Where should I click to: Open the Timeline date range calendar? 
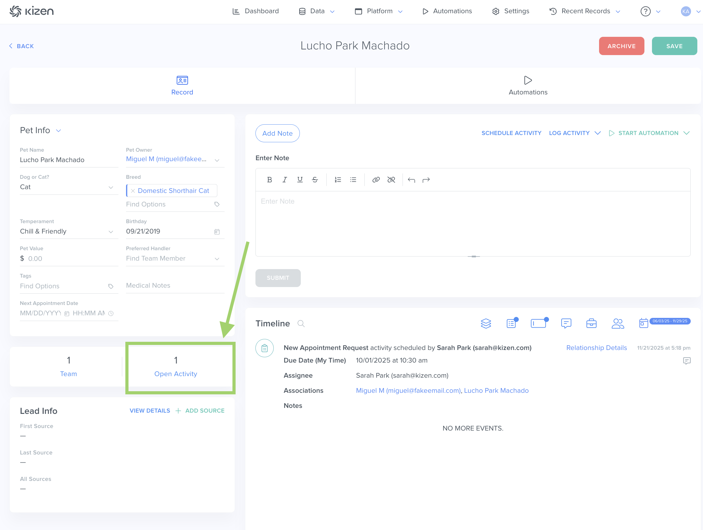pos(643,324)
